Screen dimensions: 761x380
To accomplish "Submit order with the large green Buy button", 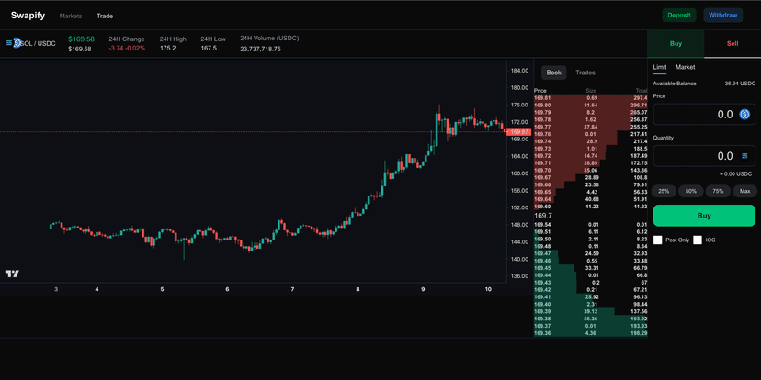I will pos(704,216).
